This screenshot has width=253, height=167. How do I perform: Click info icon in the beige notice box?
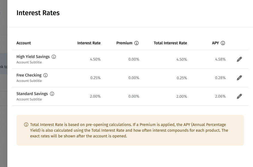point(26,125)
